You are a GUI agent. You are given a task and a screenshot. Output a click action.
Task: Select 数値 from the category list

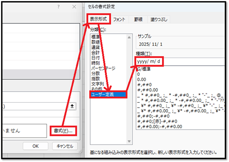(x=96, y=42)
